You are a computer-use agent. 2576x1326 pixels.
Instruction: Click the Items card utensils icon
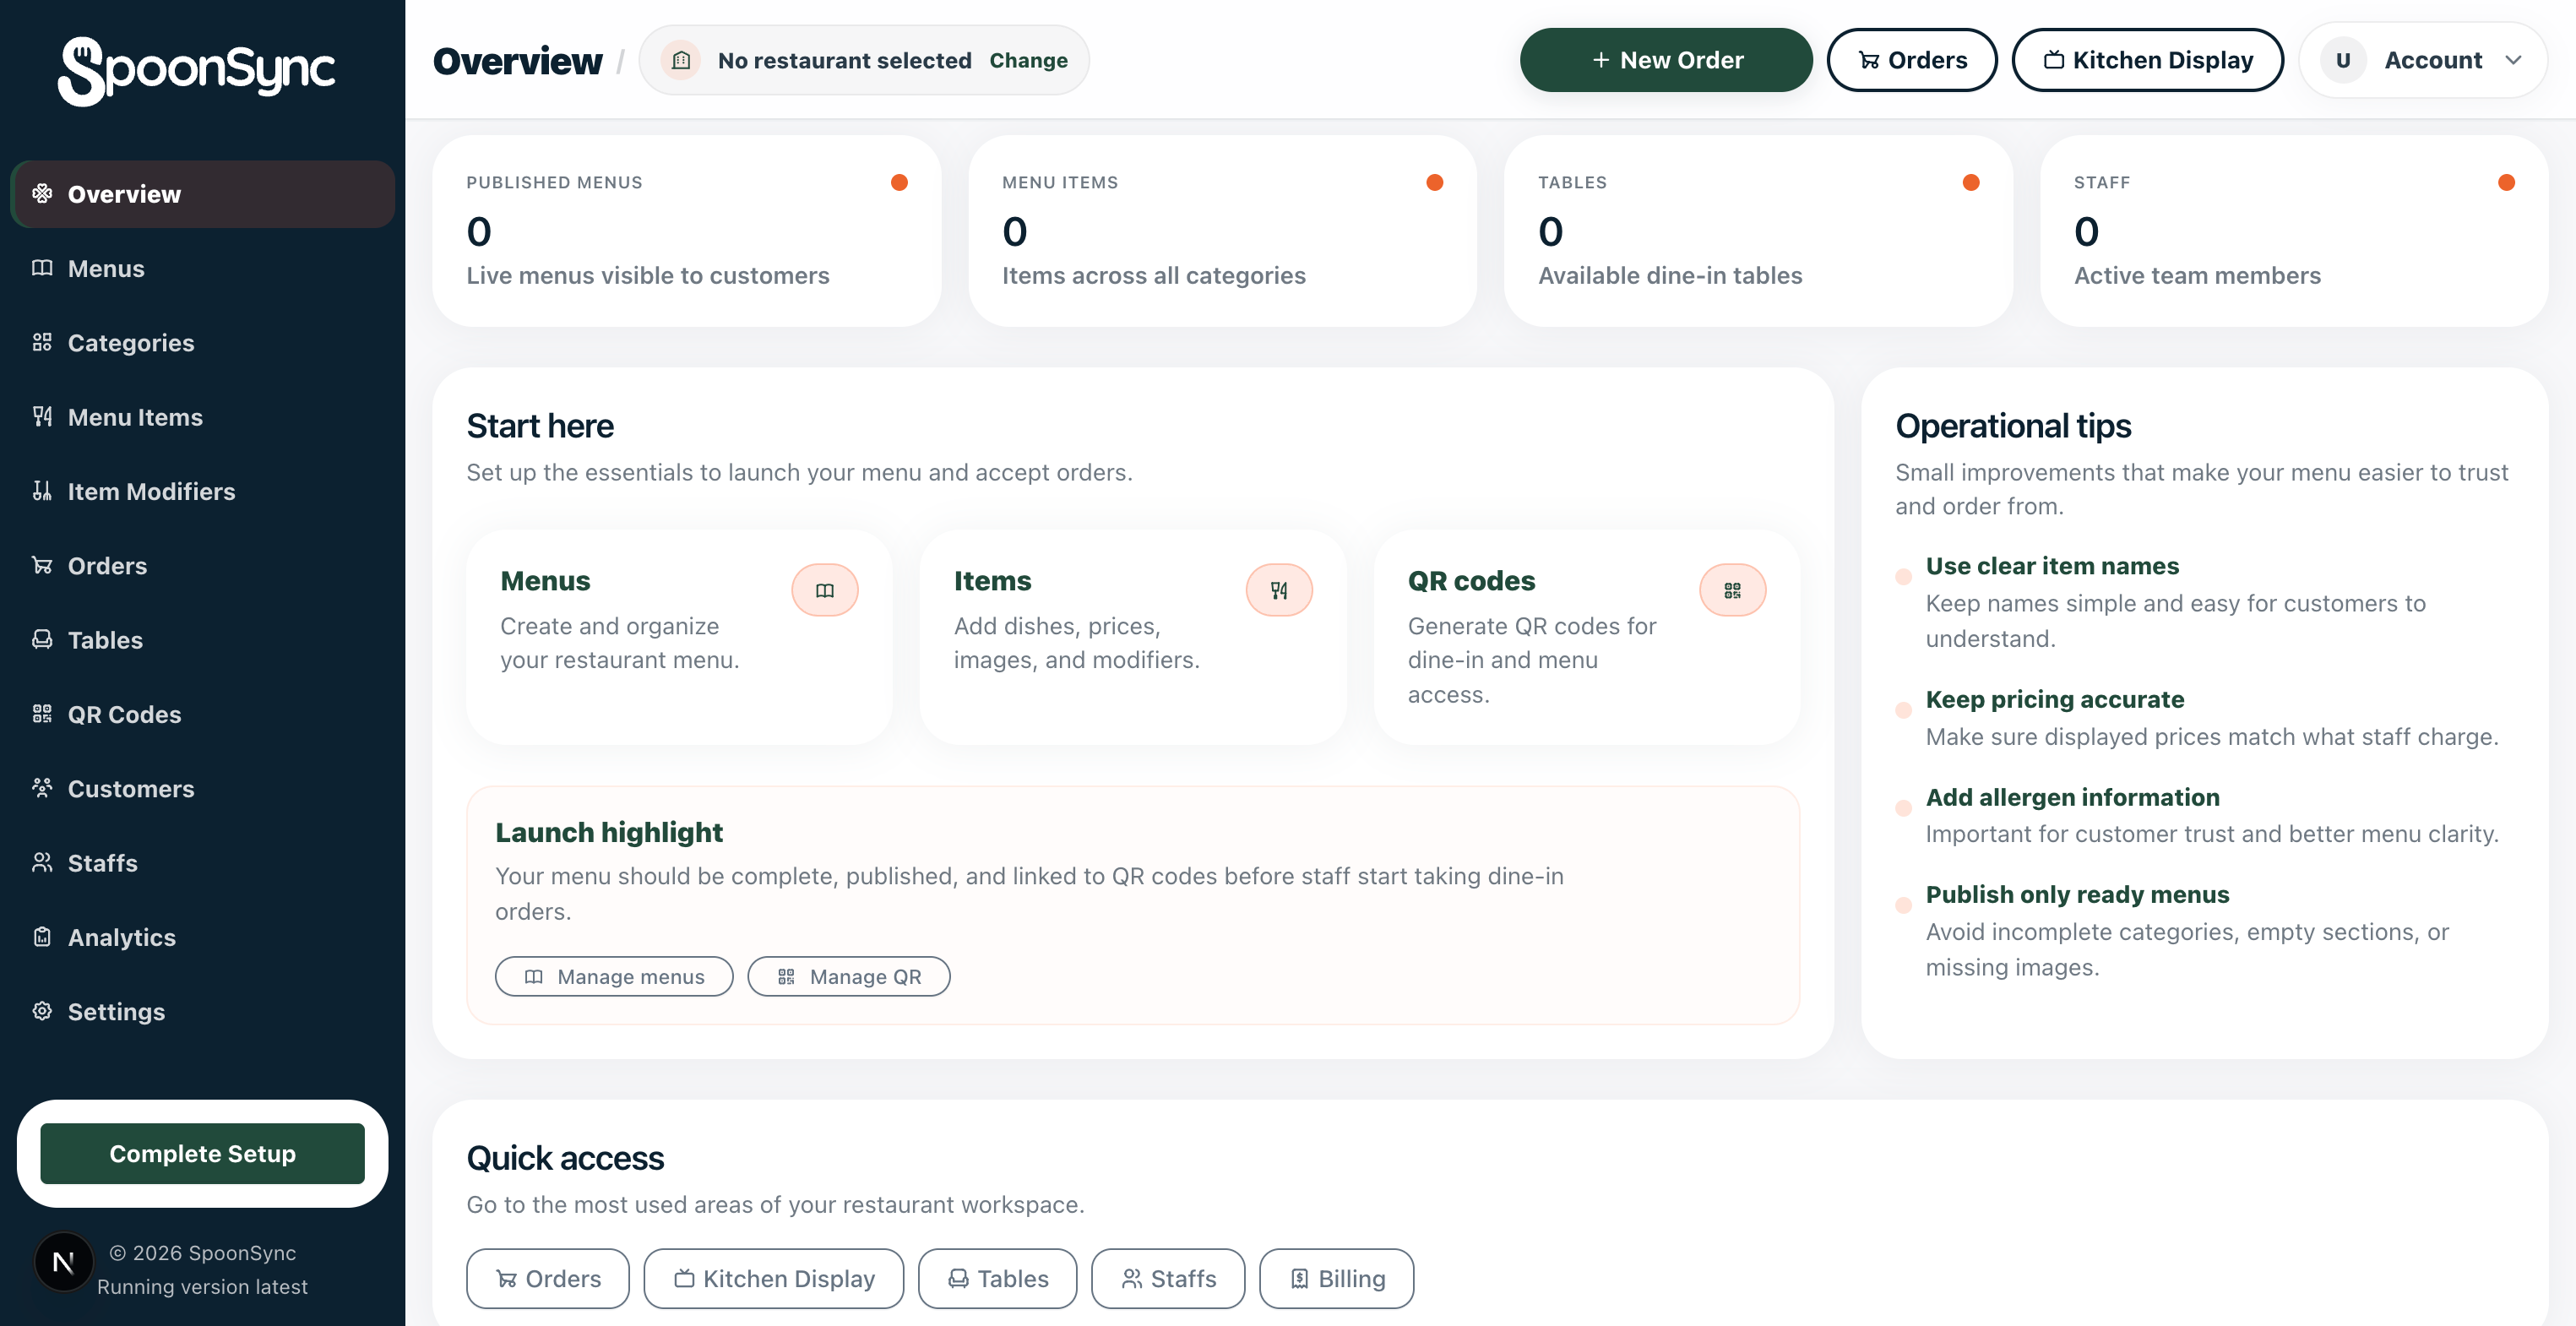click(1279, 590)
